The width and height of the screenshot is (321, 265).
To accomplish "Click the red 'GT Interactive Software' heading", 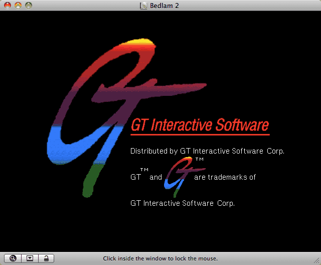I will point(200,125).
